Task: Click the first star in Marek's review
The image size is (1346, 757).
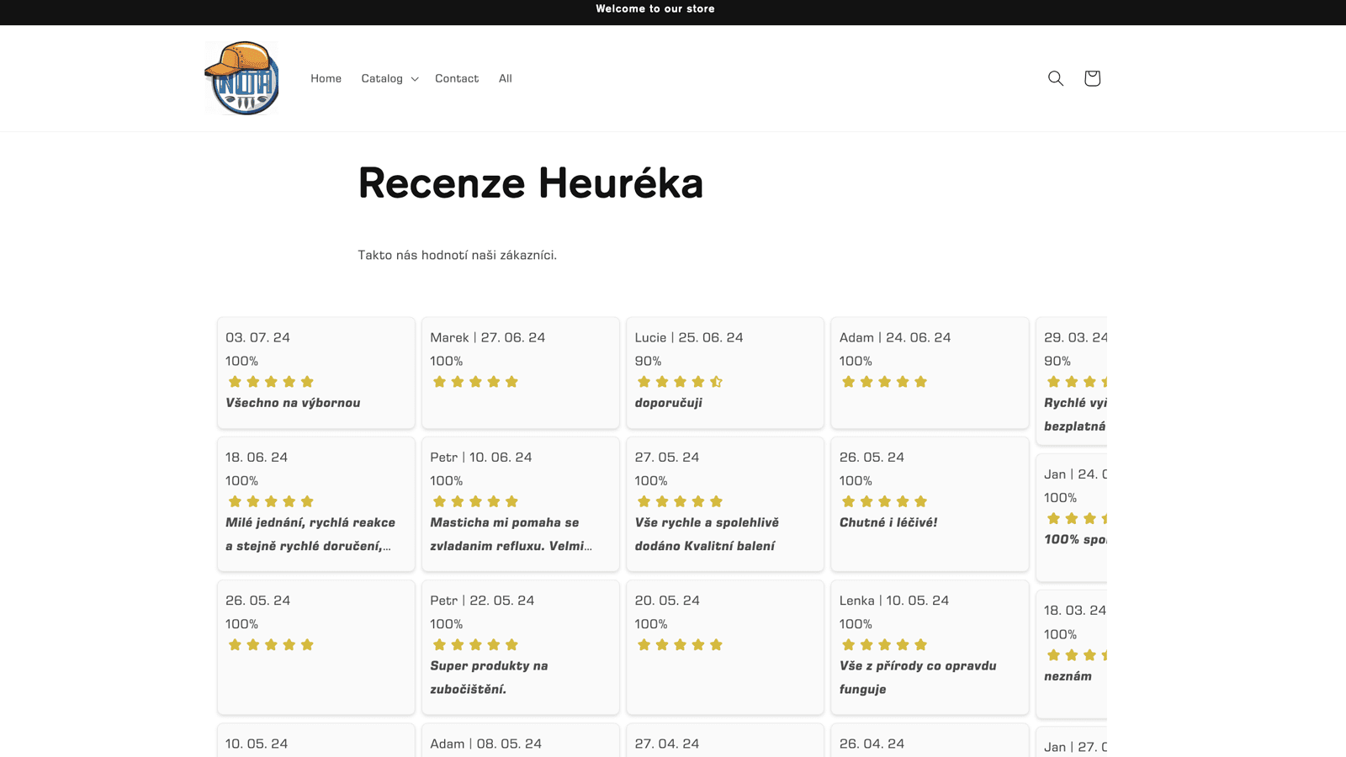Action: click(x=439, y=382)
